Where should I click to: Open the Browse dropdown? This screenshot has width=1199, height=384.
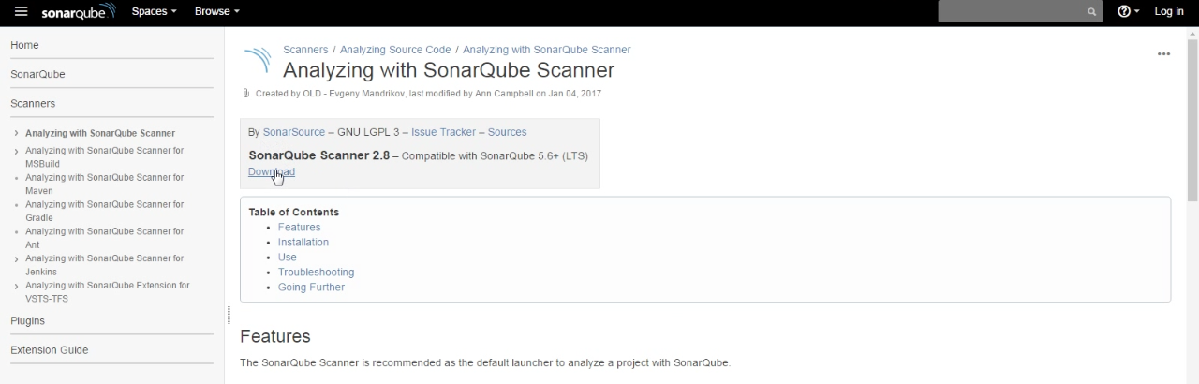tap(216, 11)
